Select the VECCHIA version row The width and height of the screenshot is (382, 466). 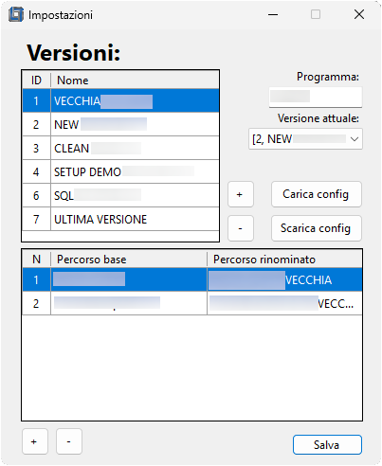(x=120, y=100)
